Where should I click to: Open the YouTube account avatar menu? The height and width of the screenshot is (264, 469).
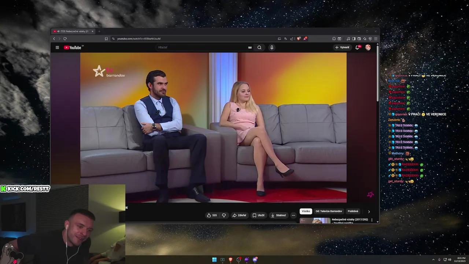(368, 47)
